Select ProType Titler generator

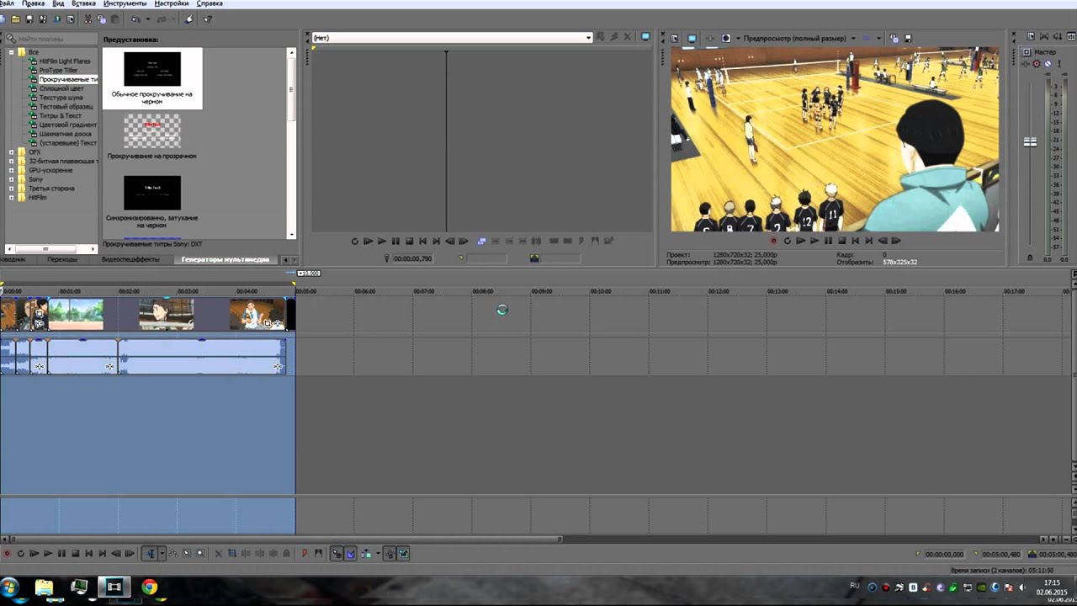[x=58, y=70]
